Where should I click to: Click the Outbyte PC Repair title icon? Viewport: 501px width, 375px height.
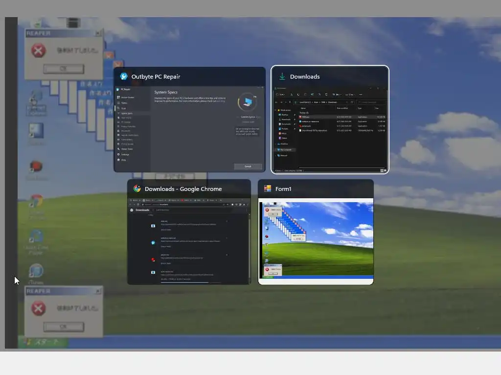coord(124,77)
